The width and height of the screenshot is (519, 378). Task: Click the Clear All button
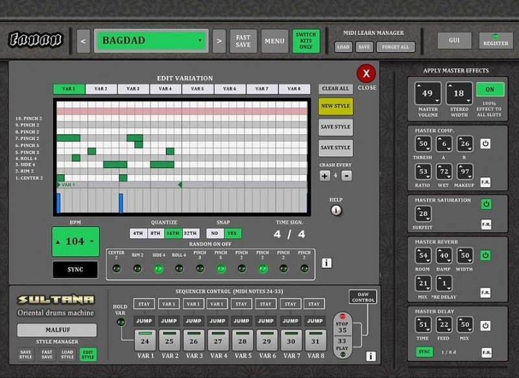click(x=335, y=89)
